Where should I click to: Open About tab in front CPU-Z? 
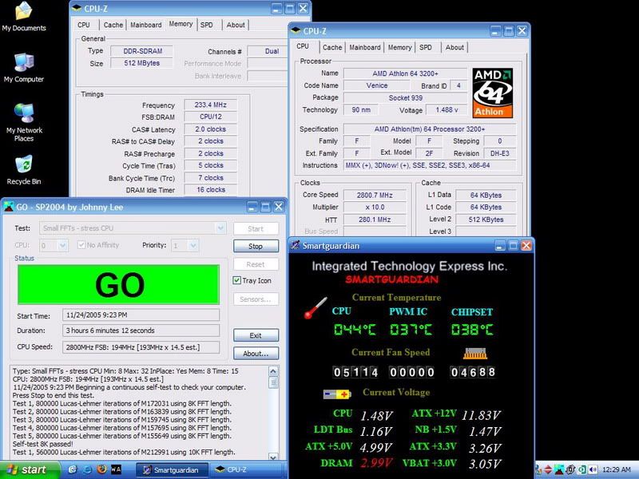[x=454, y=47]
